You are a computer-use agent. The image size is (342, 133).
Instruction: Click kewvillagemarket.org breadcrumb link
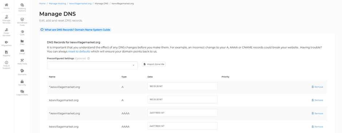click(80, 4)
